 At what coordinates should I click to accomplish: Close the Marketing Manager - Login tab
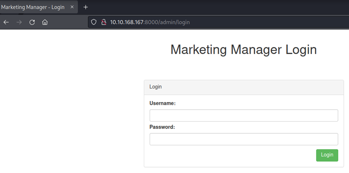72,7
